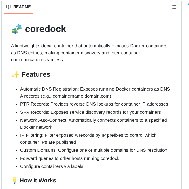The height and width of the screenshot is (189, 189).
Task: Click the 'Network Auto-Connect' bullet text
Action: [x=93, y=123]
